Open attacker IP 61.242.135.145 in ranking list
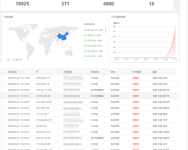The image size is (188, 150). (91, 30)
